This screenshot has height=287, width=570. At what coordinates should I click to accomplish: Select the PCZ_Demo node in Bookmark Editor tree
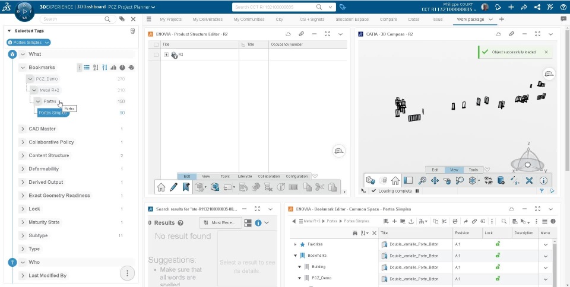point(322,278)
